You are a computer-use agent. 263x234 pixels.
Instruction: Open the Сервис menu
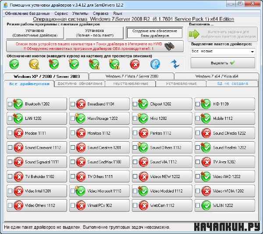(x=61, y=14)
